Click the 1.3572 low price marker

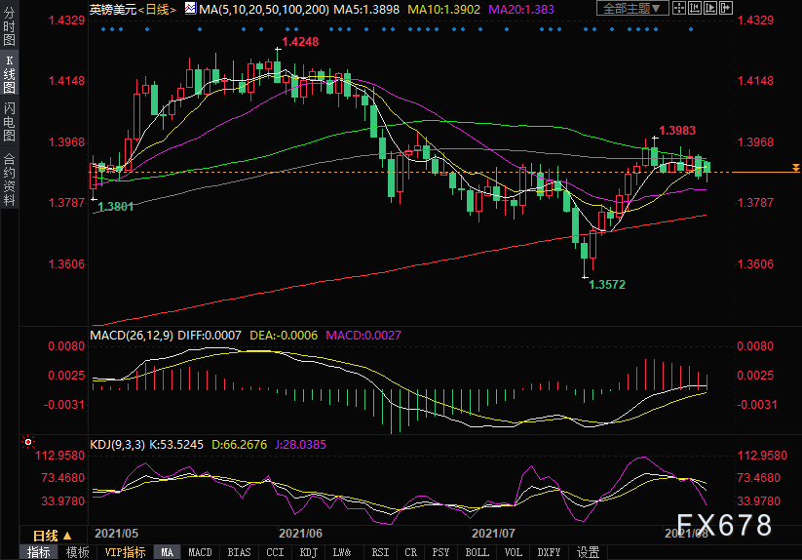click(x=606, y=283)
